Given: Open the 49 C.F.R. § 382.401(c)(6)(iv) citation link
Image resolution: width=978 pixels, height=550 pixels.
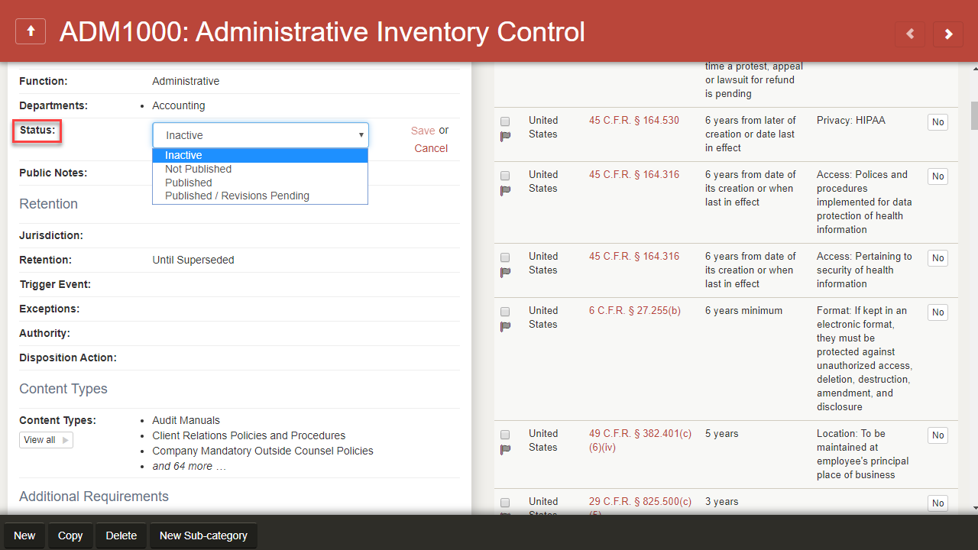Looking at the screenshot, I should (640, 434).
